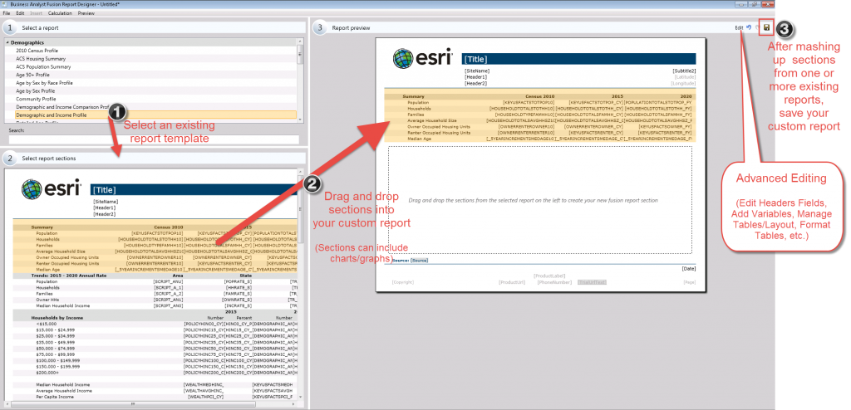Screen dimensions: 851x410
Task: Select the Age 50+ Profile report
Action: (151, 75)
